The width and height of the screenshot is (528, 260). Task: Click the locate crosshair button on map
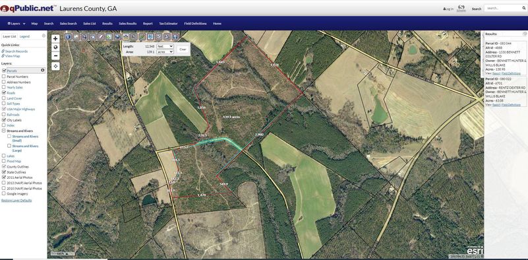[x=55, y=66]
